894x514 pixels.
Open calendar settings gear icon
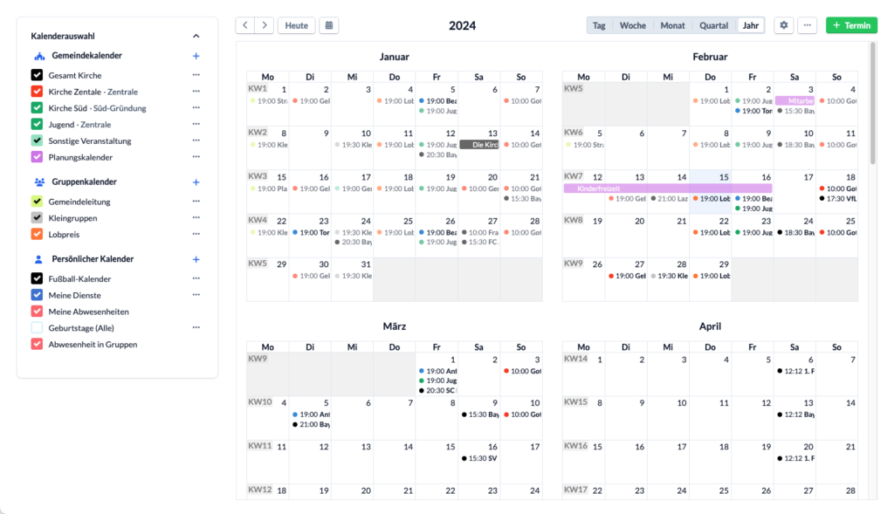tap(784, 25)
